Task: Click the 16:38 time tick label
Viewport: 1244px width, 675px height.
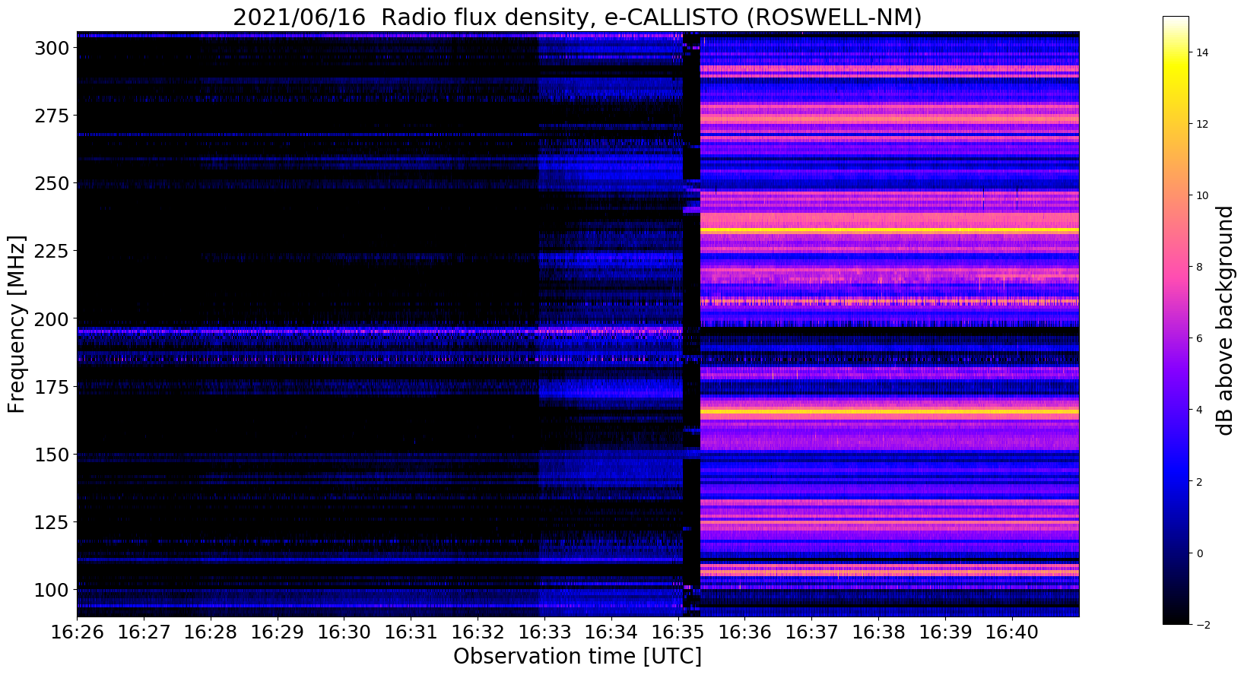Action: tap(879, 632)
